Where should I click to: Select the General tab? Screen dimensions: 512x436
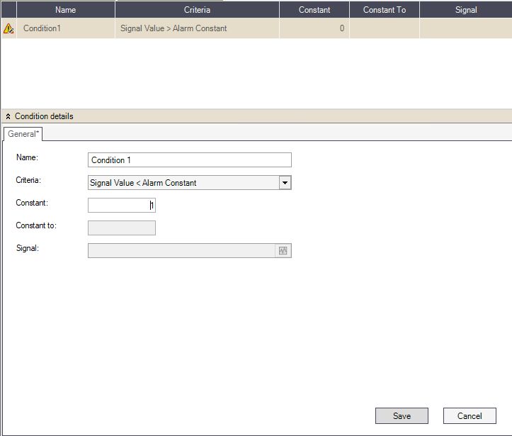point(24,134)
